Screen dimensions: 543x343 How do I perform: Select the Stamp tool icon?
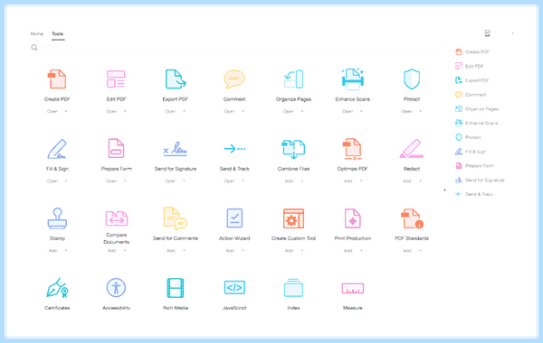(x=57, y=218)
